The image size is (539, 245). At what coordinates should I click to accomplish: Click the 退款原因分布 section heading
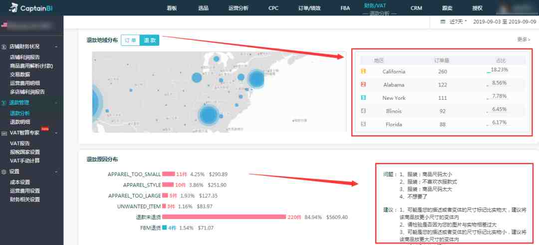coord(102,160)
